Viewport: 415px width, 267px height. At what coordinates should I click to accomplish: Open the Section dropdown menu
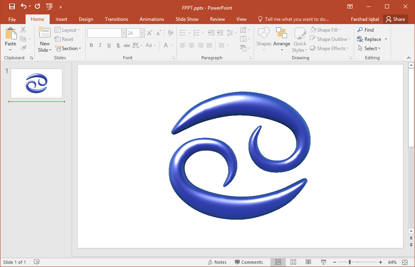click(x=71, y=49)
